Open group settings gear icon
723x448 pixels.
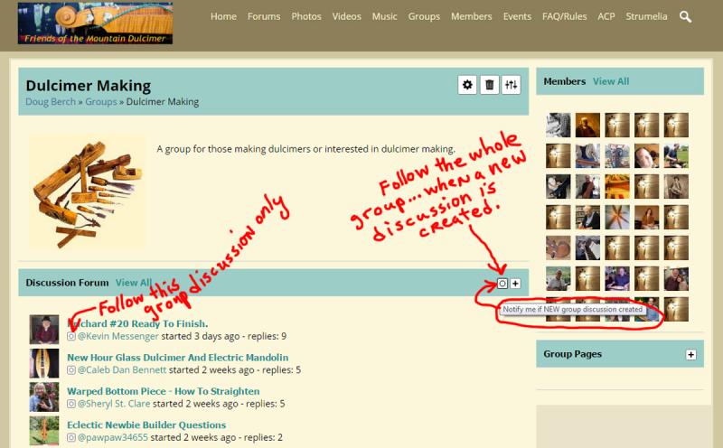pos(467,85)
